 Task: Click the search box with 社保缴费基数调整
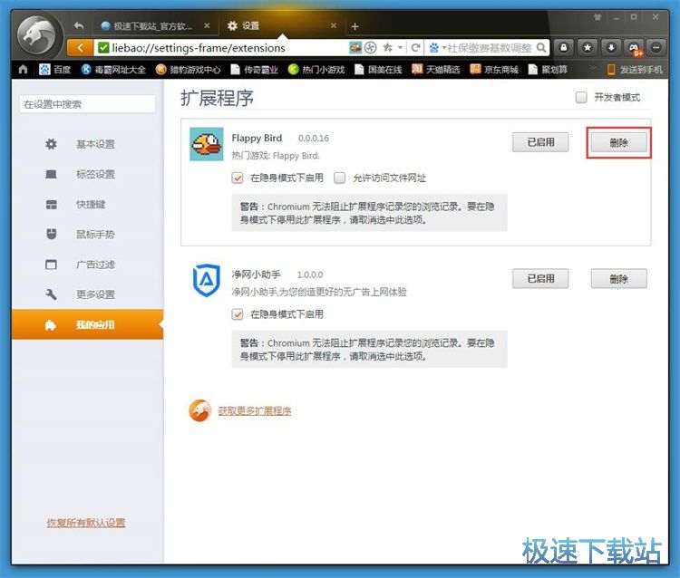pos(490,48)
